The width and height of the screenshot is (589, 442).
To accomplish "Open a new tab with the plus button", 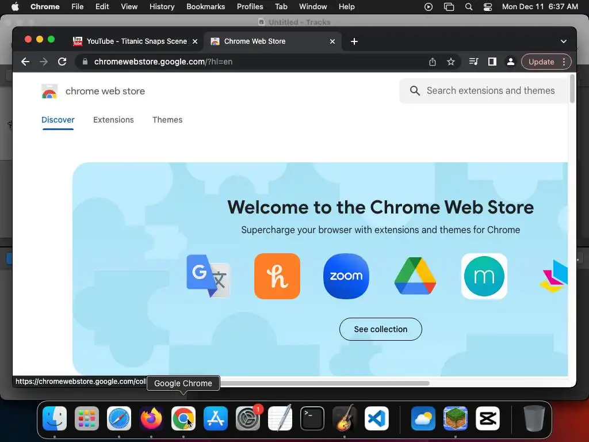I will point(354,41).
